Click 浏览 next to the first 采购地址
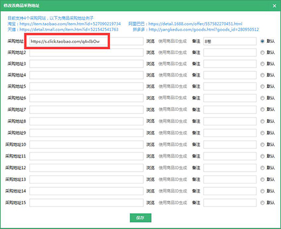The image size is (281, 229). 150,41
